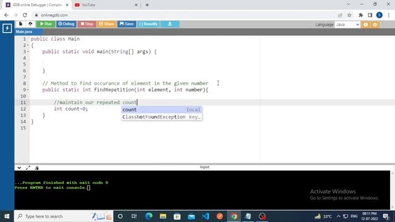Go back with browser back arrow

[x=6, y=15]
